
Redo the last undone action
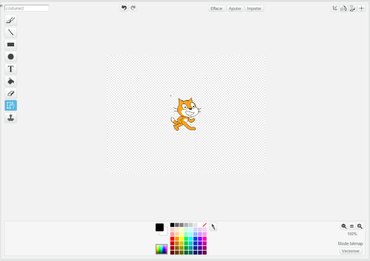tap(133, 8)
